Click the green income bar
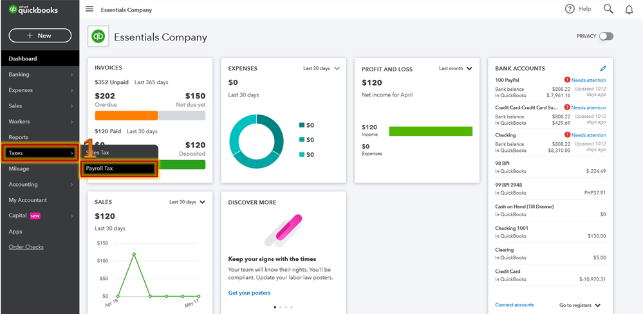This screenshot has width=643, height=314. click(431, 131)
